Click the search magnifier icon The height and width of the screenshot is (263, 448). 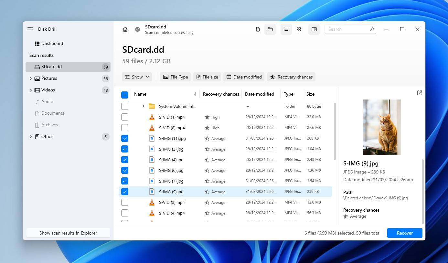[372, 29]
